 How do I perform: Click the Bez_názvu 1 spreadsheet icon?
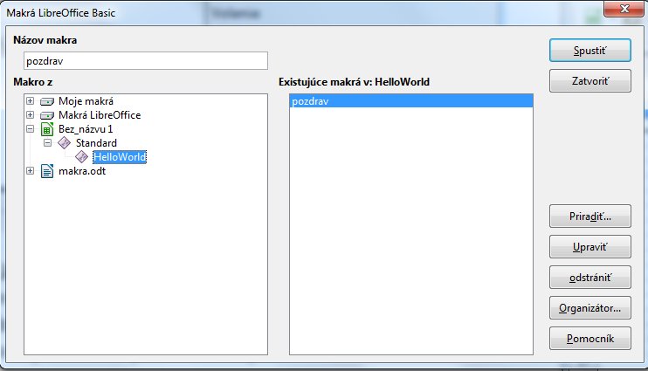(x=47, y=129)
